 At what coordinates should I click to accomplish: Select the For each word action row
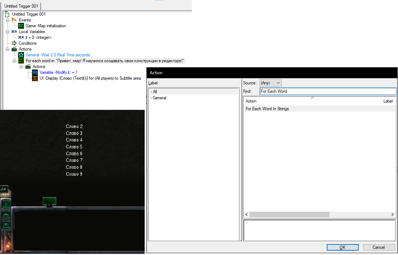[x=105, y=61]
